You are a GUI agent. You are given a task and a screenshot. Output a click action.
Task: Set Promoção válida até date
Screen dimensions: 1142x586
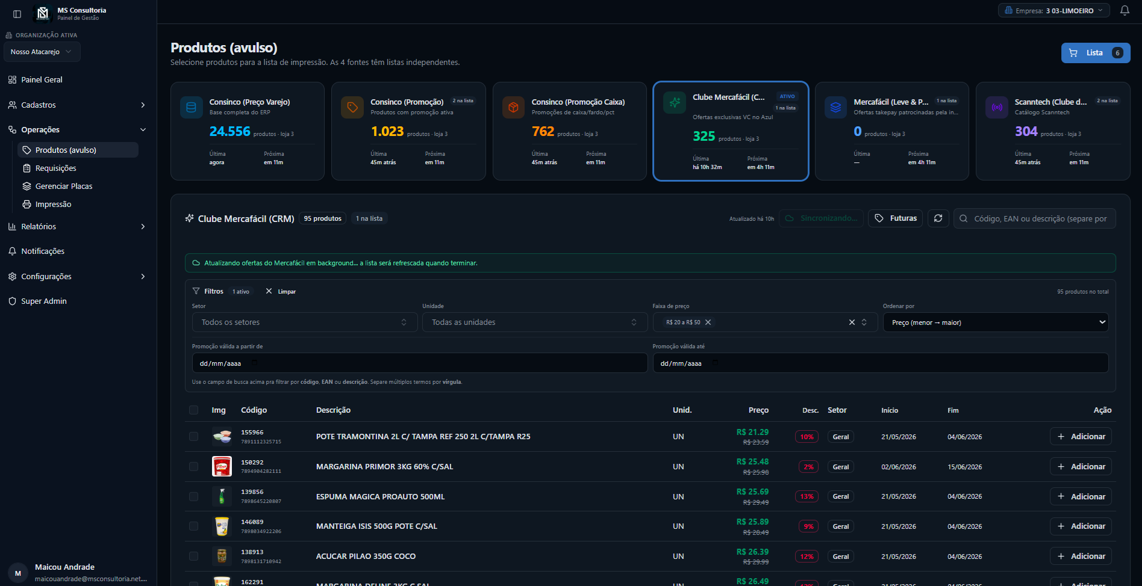pyautogui.click(x=881, y=363)
